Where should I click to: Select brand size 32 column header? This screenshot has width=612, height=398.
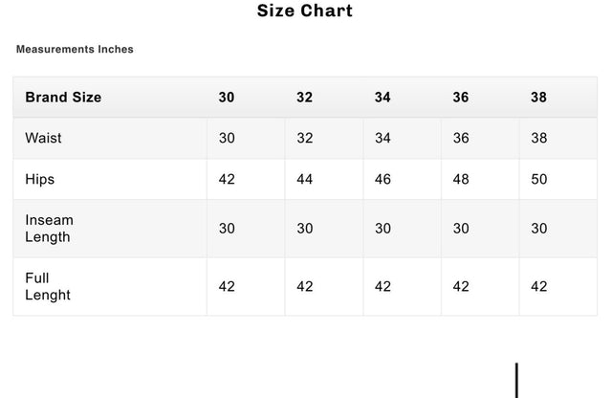coord(305,98)
